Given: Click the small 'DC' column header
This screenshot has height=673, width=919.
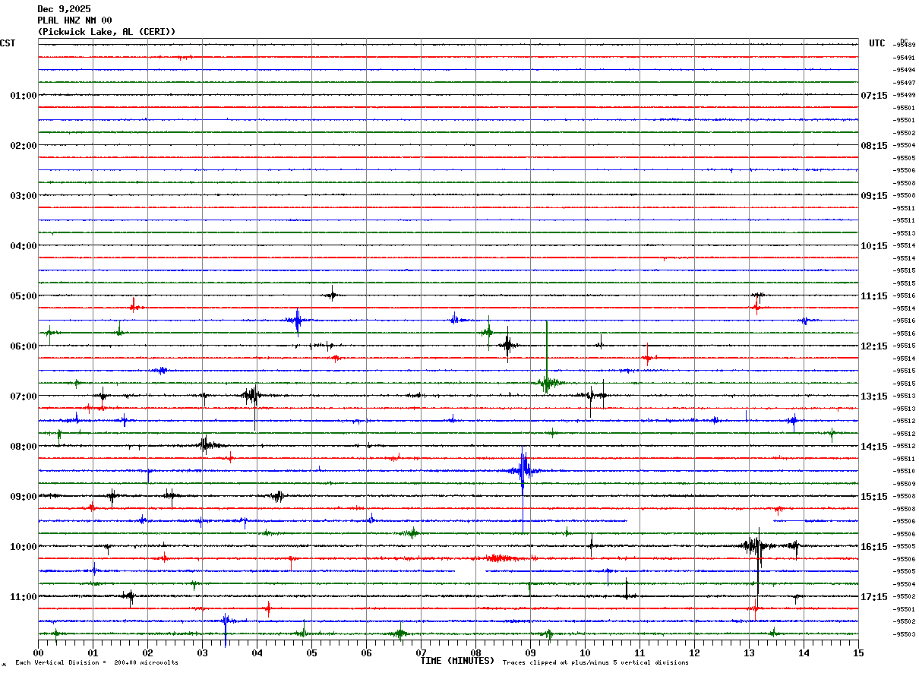Looking at the screenshot, I should 904,41.
